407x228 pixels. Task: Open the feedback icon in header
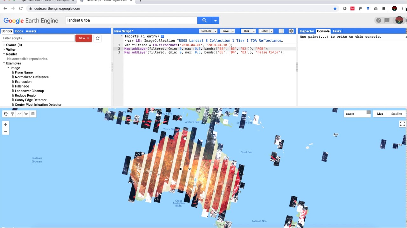tap(387, 20)
